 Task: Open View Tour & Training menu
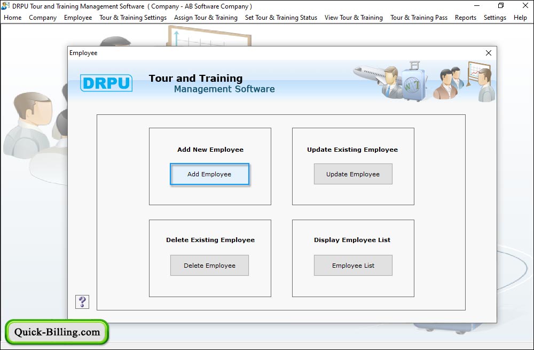click(354, 18)
